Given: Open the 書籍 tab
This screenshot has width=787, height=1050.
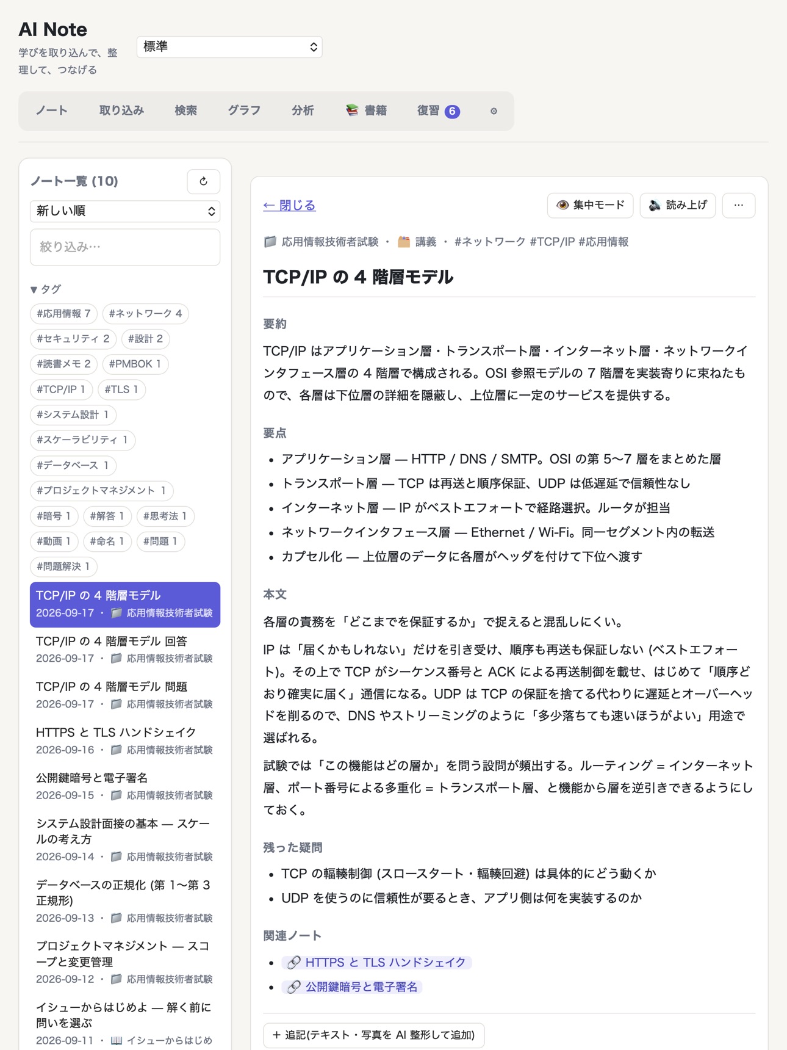Looking at the screenshot, I should 366,111.
